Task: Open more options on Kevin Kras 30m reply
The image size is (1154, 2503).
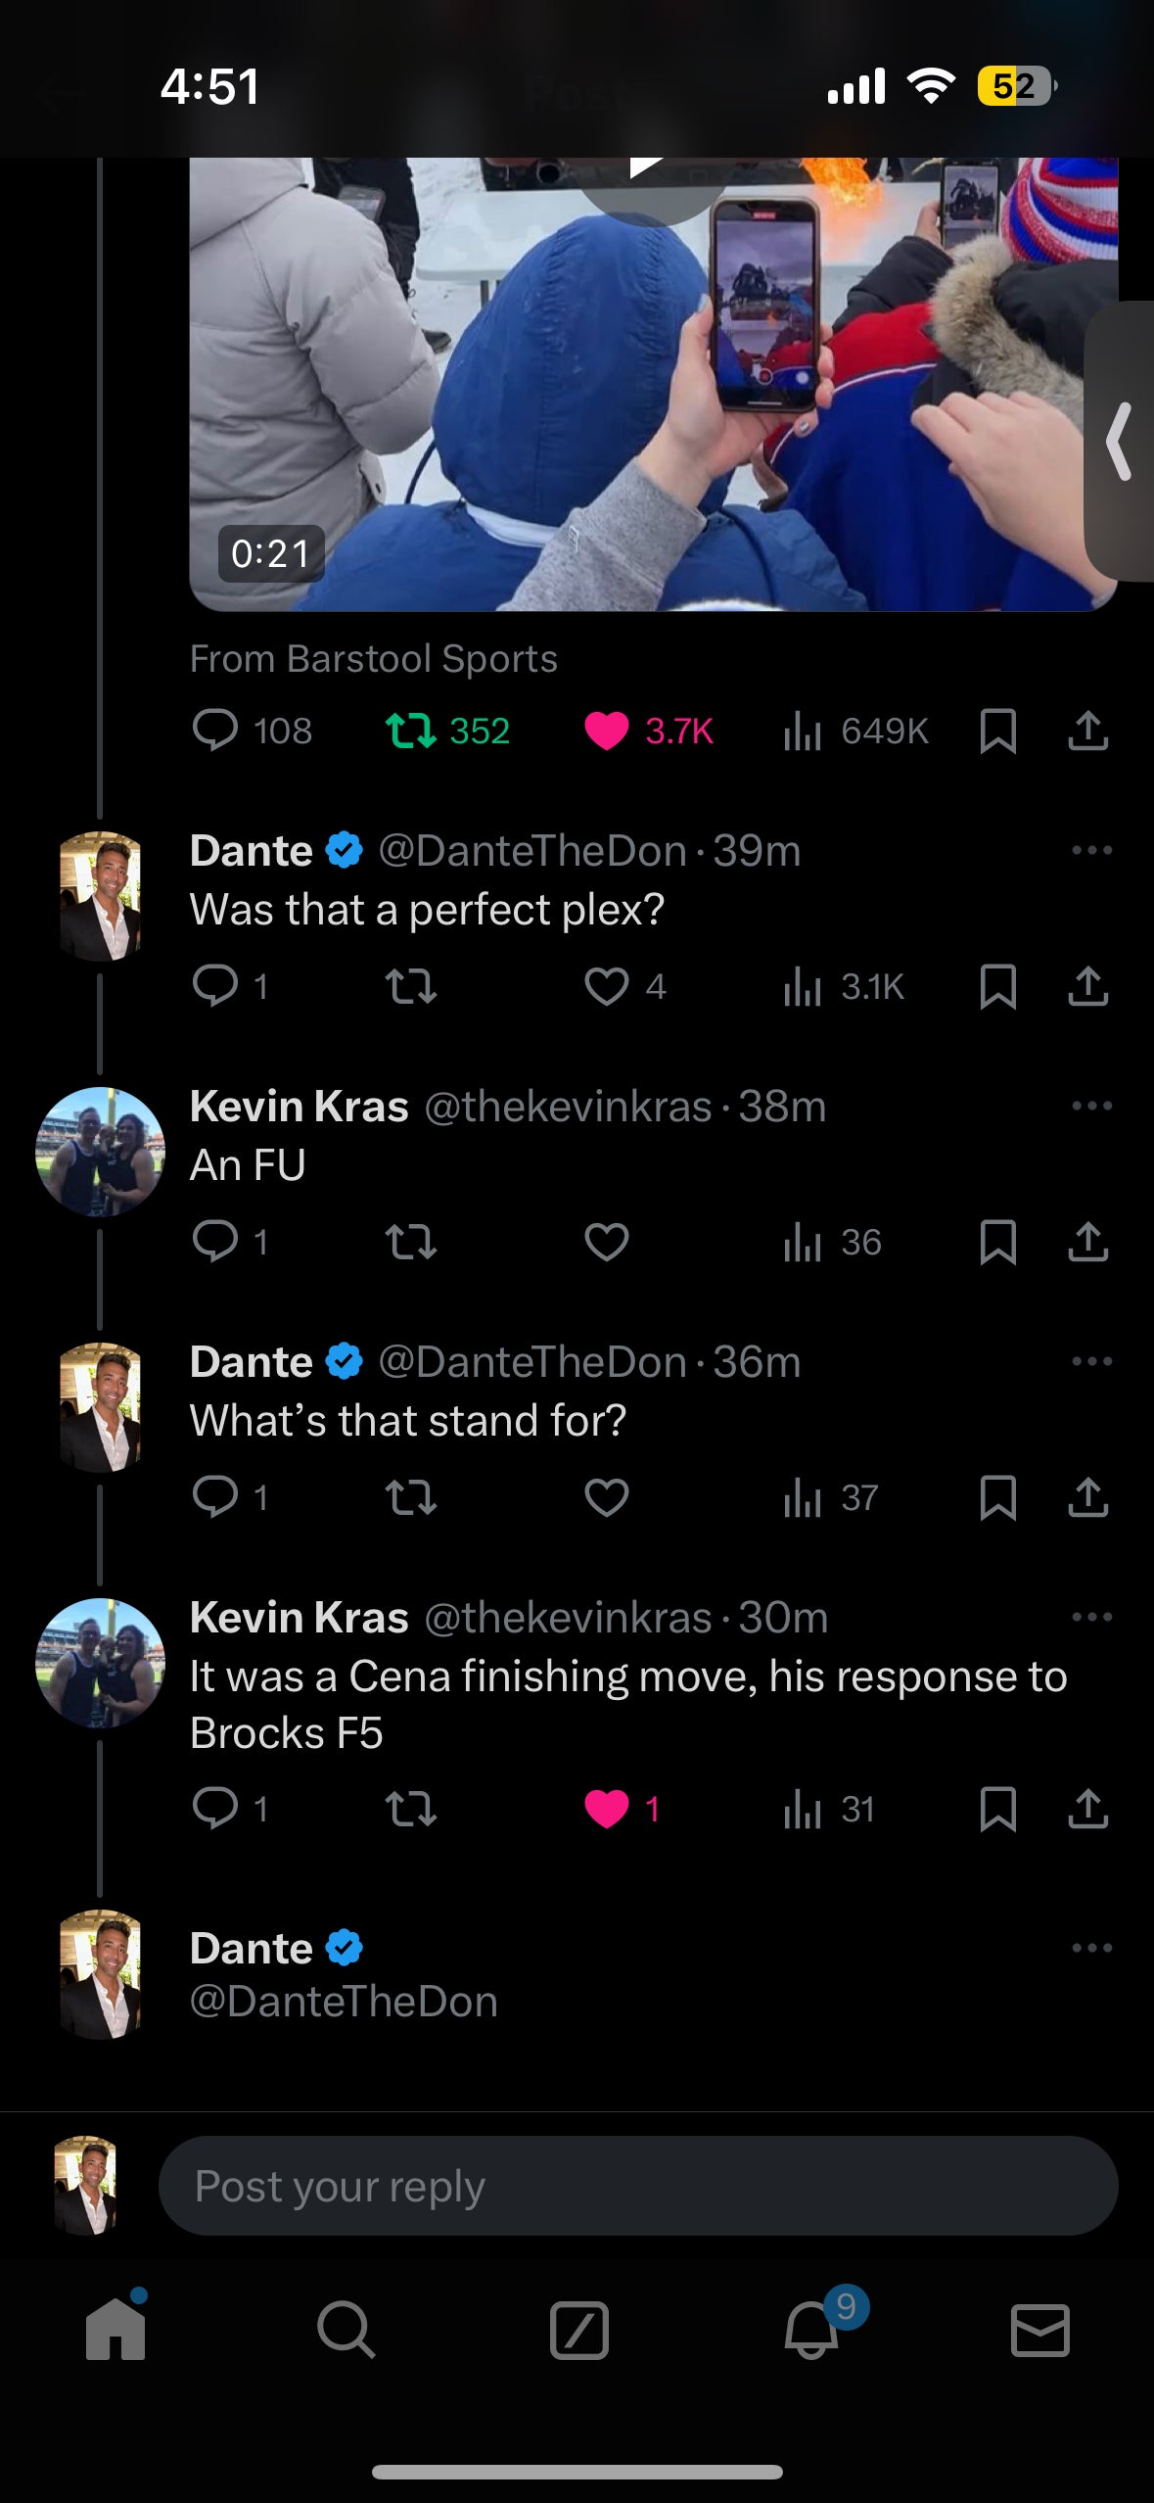Action: pos(1091,1617)
